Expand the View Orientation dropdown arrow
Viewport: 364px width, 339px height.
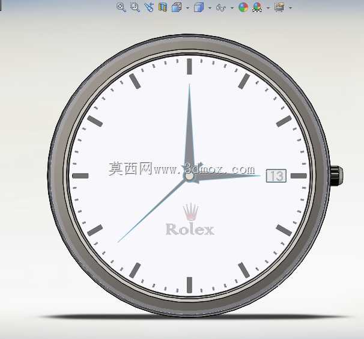point(187,8)
